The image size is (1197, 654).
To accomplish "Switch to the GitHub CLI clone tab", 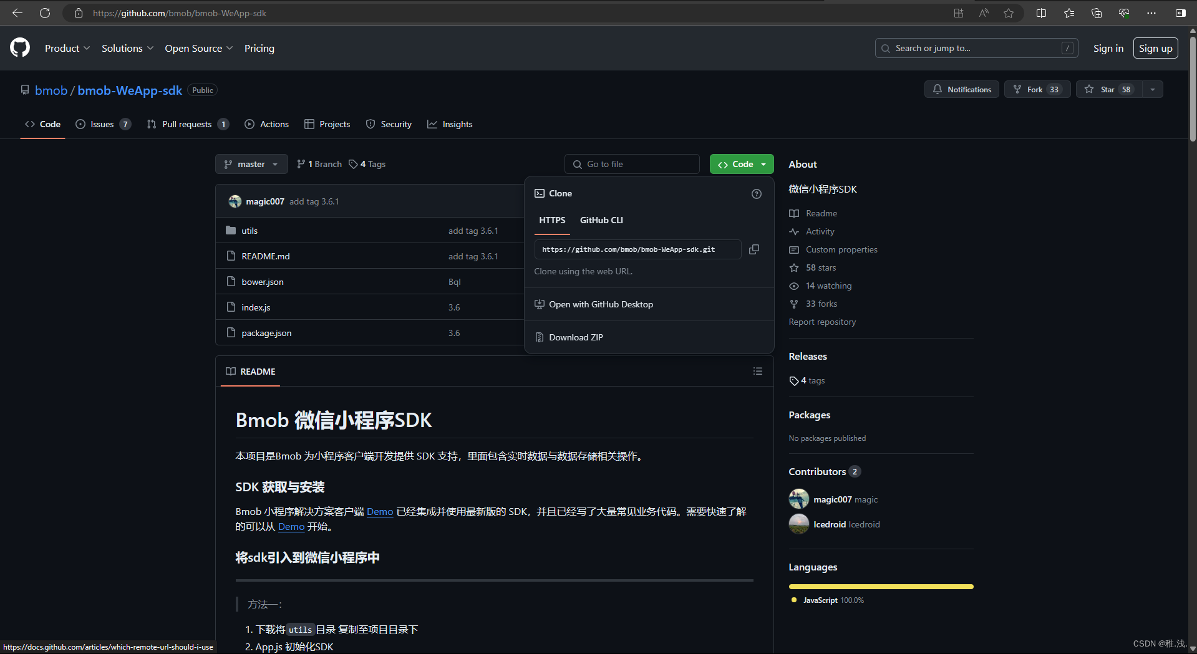I will [x=601, y=220].
